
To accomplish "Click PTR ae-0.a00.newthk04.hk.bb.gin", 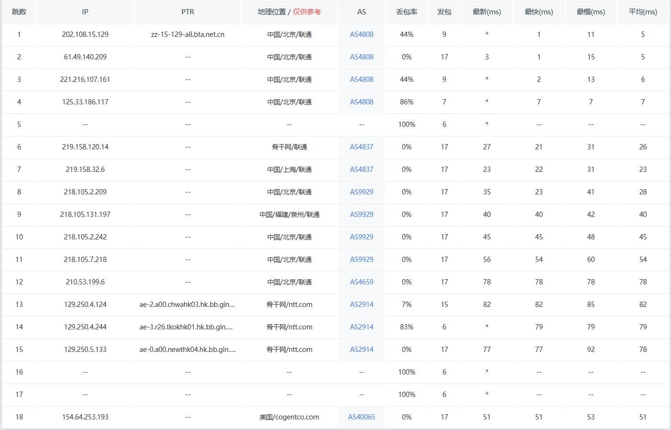I will click(187, 350).
